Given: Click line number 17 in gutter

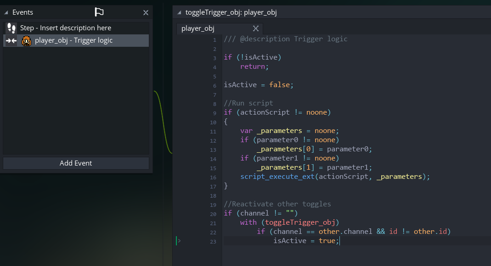Looking at the screenshot, I should (x=213, y=187).
